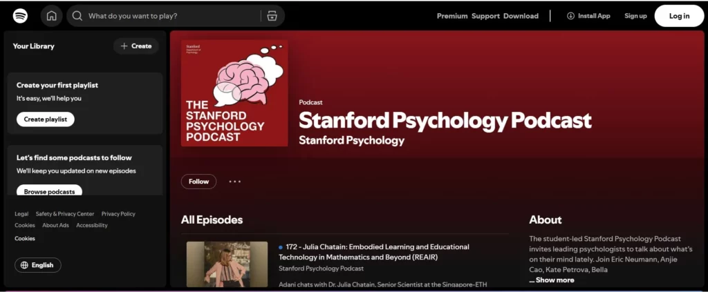Open Safety & Privacy Center link
The width and height of the screenshot is (708, 292).
(65, 214)
